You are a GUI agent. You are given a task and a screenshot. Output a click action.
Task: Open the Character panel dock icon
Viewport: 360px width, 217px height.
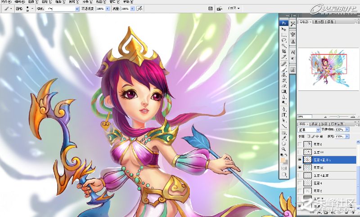point(293,52)
